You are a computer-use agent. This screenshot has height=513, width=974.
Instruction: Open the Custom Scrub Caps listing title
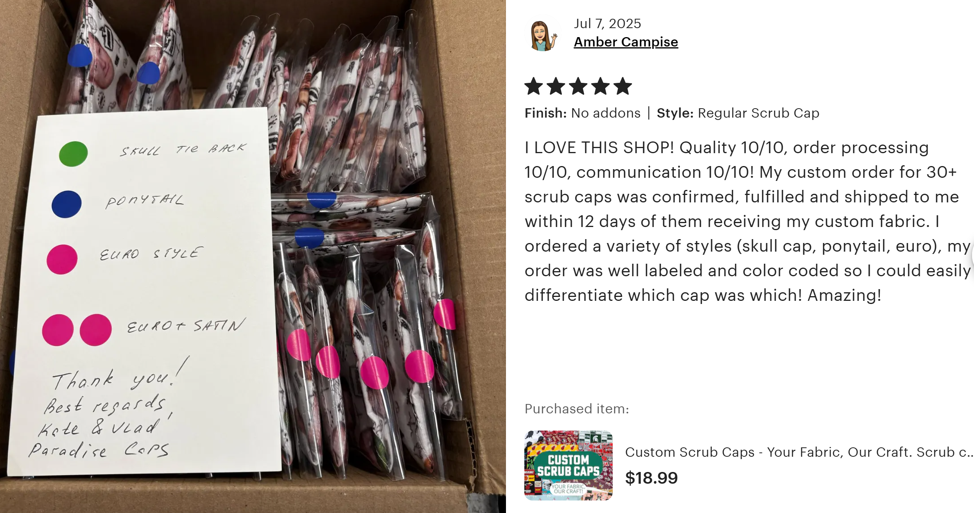pos(798,452)
